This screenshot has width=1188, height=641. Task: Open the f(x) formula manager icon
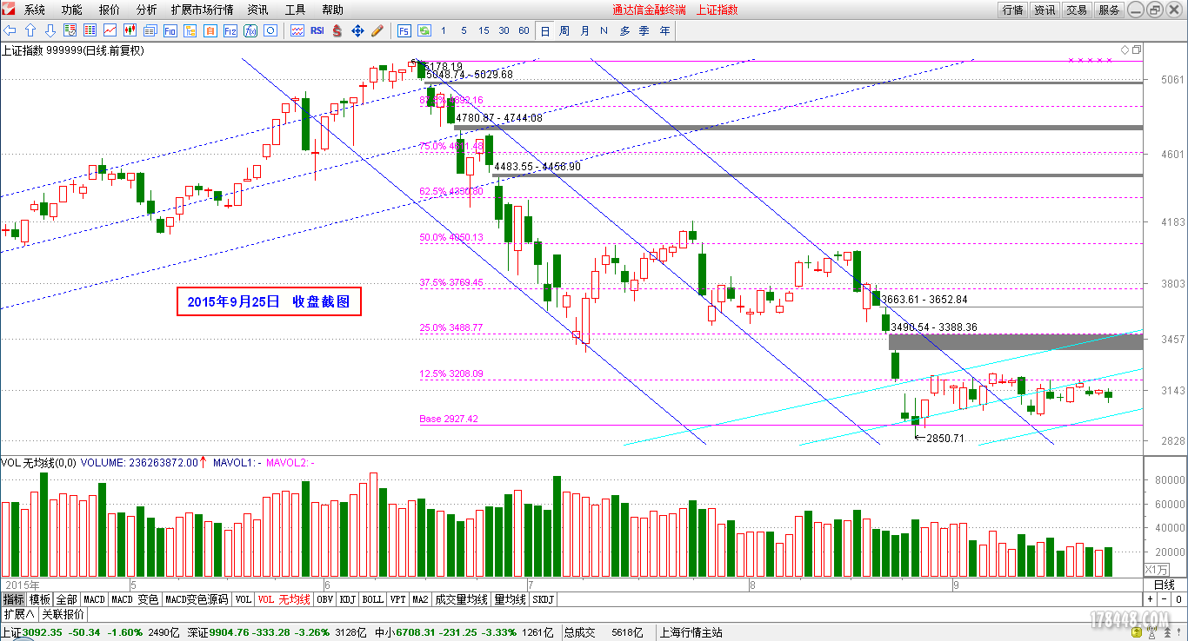pos(250,30)
